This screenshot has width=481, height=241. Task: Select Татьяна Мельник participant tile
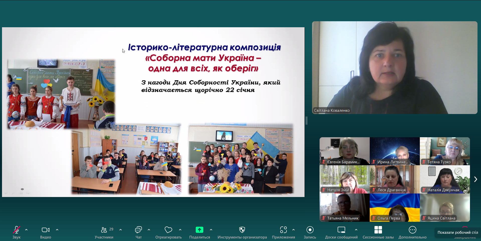pos(345,207)
